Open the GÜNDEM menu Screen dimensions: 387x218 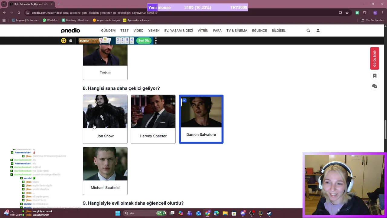pos(108,31)
